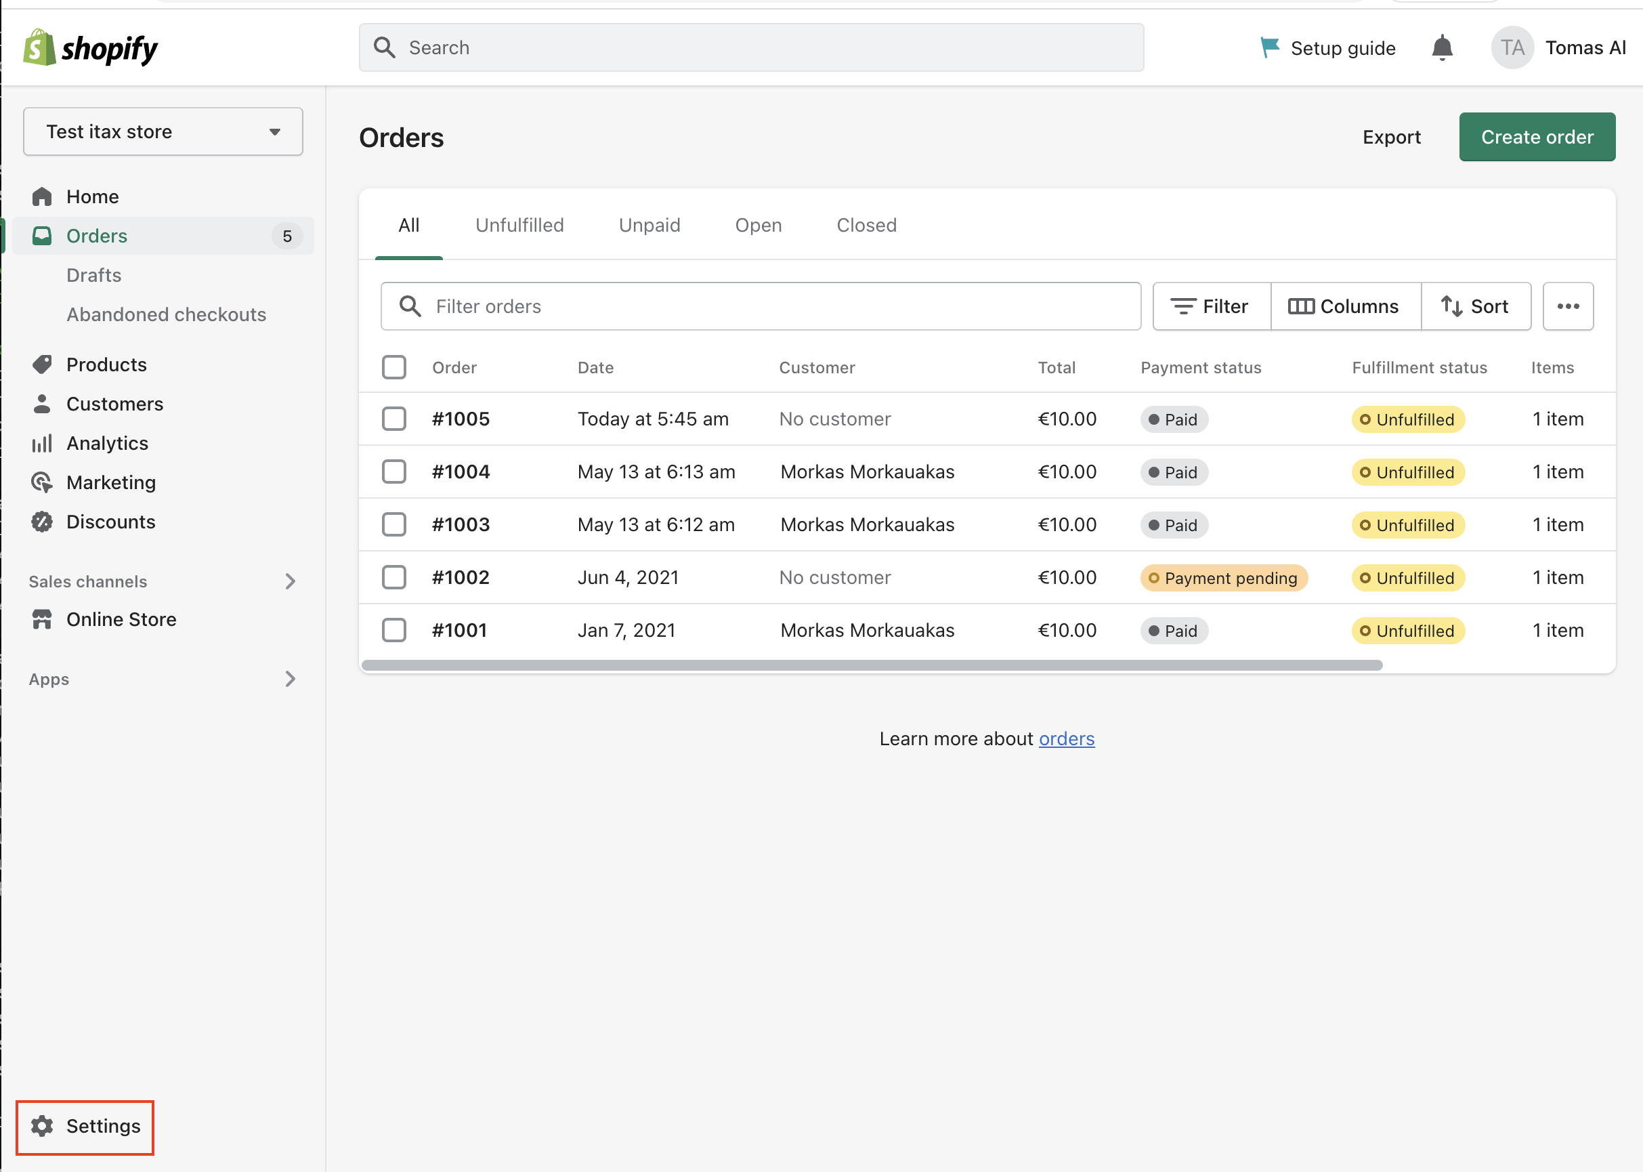Image resolution: width=1643 pixels, height=1172 pixels.
Task: Follow the orders learn more link
Action: coord(1066,738)
